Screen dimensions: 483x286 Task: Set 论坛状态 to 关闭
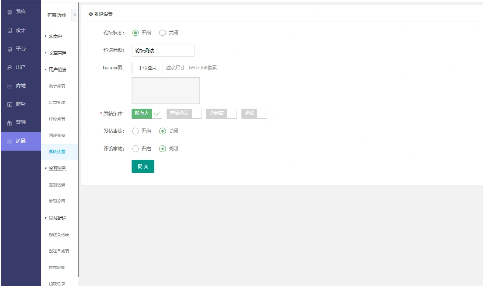(162, 33)
